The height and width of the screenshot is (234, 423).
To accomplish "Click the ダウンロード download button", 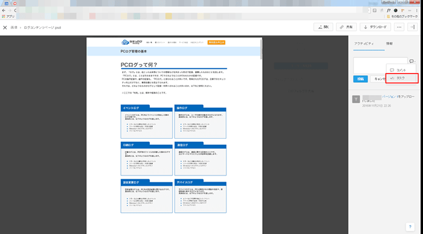I will tap(375, 27).
